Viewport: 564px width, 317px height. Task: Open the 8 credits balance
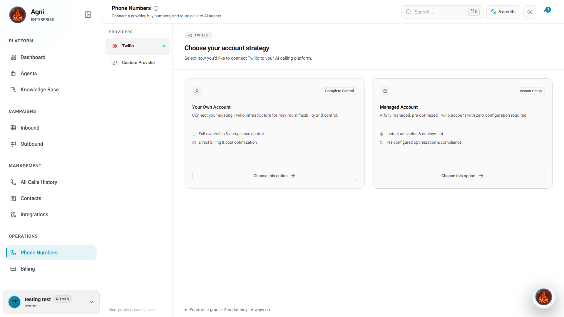(x=503, y=12)
